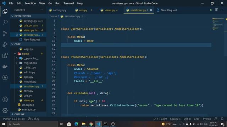Open the notifications bell in status bar
The width and height of the screenshot is (227, 127).
pyautogui.click(x=222, y=119)
